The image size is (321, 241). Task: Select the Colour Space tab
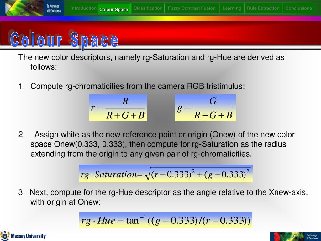click(x=114, y=9)
